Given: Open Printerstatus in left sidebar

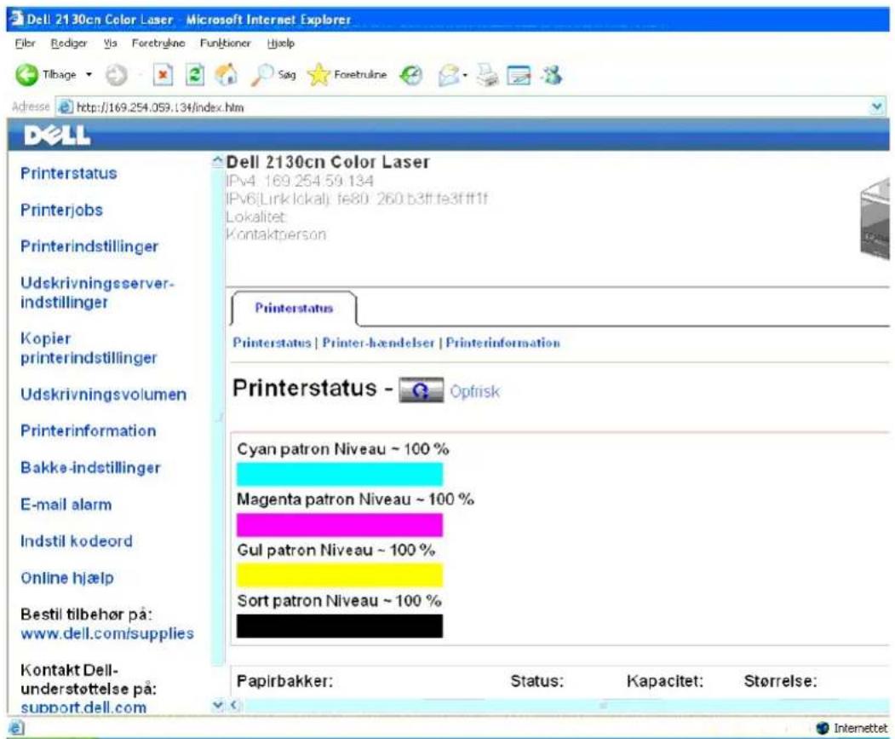Looking at the screenshot, I should coord(68,173).
